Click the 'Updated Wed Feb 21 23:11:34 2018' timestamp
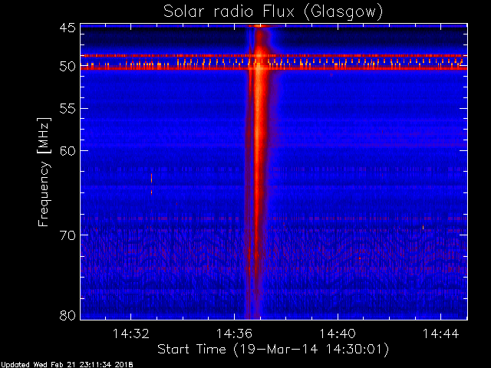 (67, 365)
